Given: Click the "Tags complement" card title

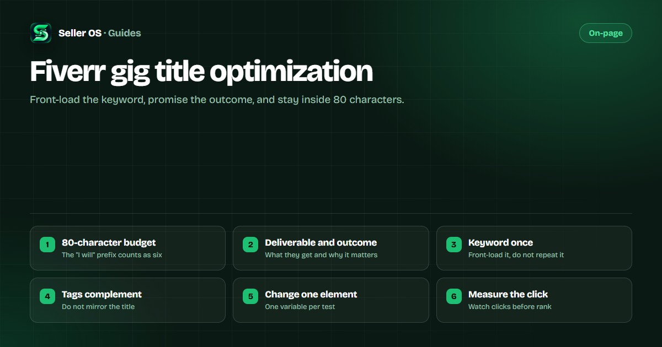Looking at the screenshot, I should (x=102, y=294).
